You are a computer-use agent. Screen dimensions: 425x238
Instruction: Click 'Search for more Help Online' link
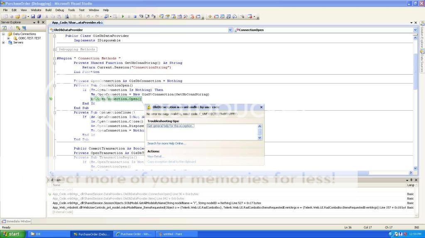167,143
